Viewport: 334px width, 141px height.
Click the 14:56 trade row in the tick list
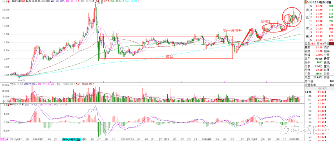(x=319, y=92)
